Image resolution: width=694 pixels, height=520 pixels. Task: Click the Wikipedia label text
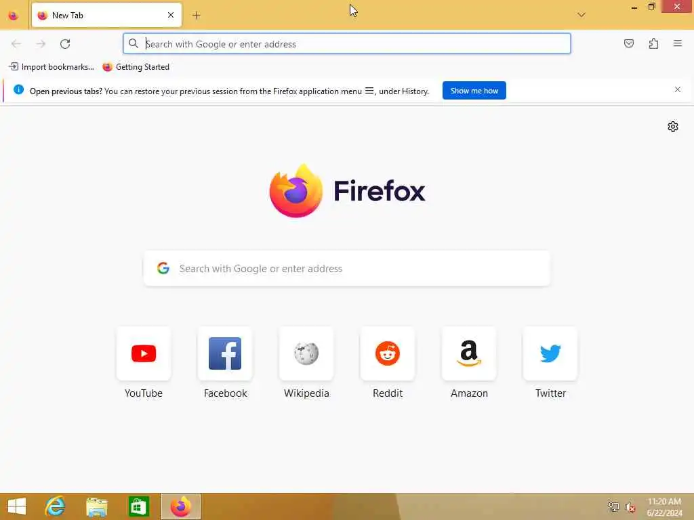pos(306,393)
